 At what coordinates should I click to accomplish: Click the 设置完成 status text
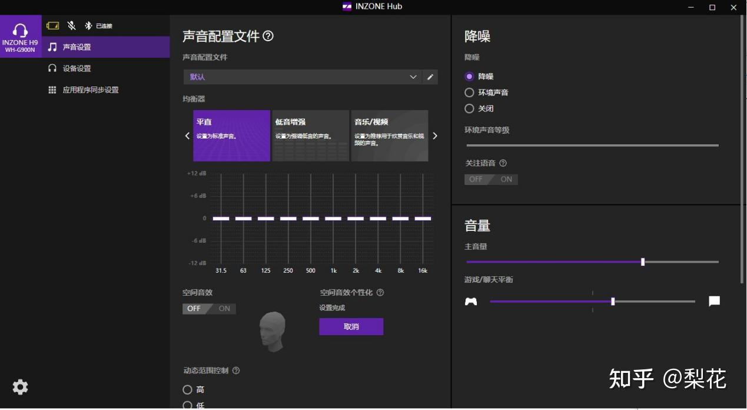pyautogui.click(x=332, y=307)
